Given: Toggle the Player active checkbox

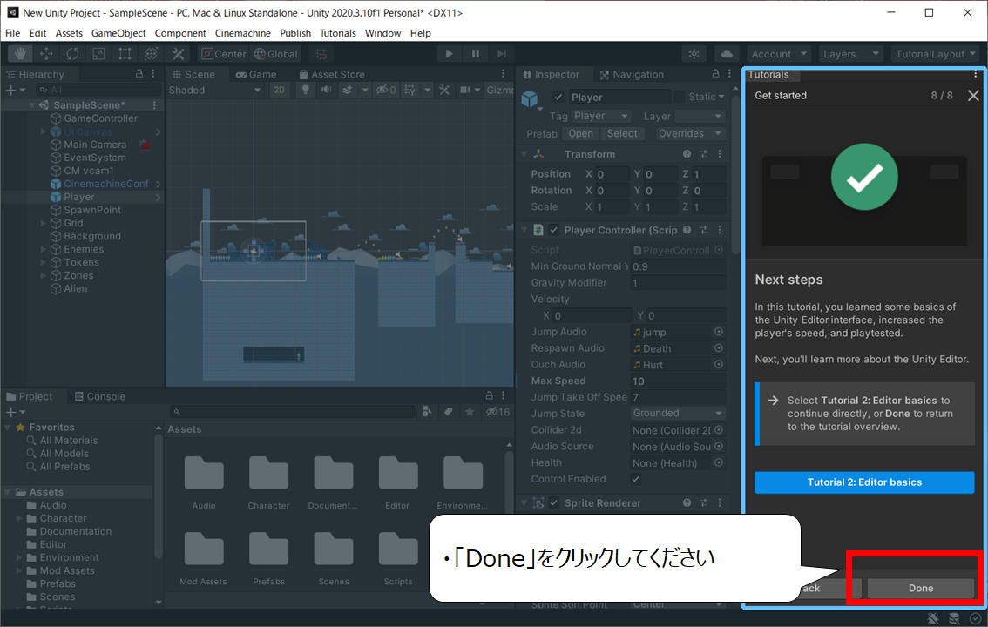Looking at the screenshot, I should pos(558,97).
